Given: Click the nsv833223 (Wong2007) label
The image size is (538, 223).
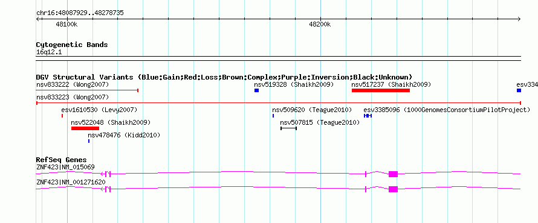Looking at the screenshot, I should 73,97.
